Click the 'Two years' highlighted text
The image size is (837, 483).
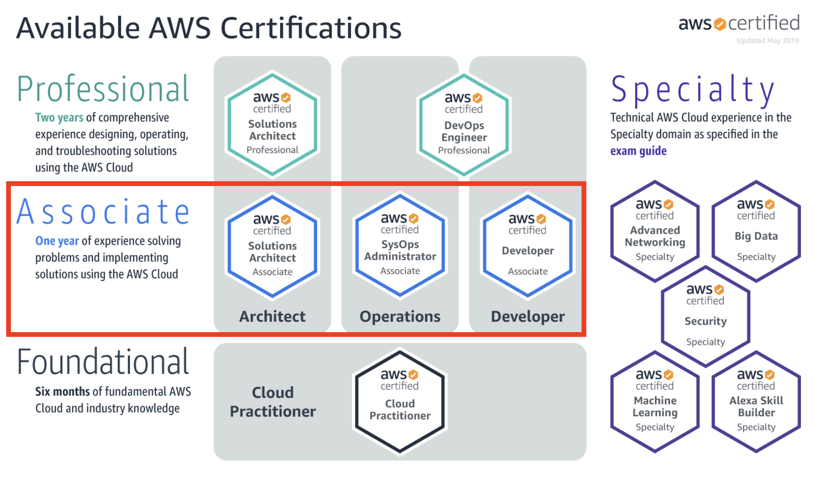tap(59, 118)
